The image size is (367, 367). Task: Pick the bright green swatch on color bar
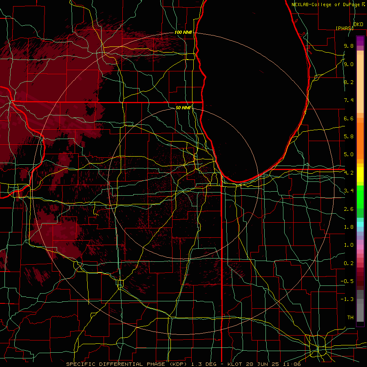point(360,196)
